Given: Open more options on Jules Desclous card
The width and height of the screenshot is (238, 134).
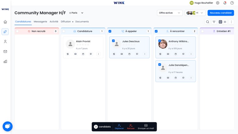Looking at the screenshot, I should pos(145,54).
